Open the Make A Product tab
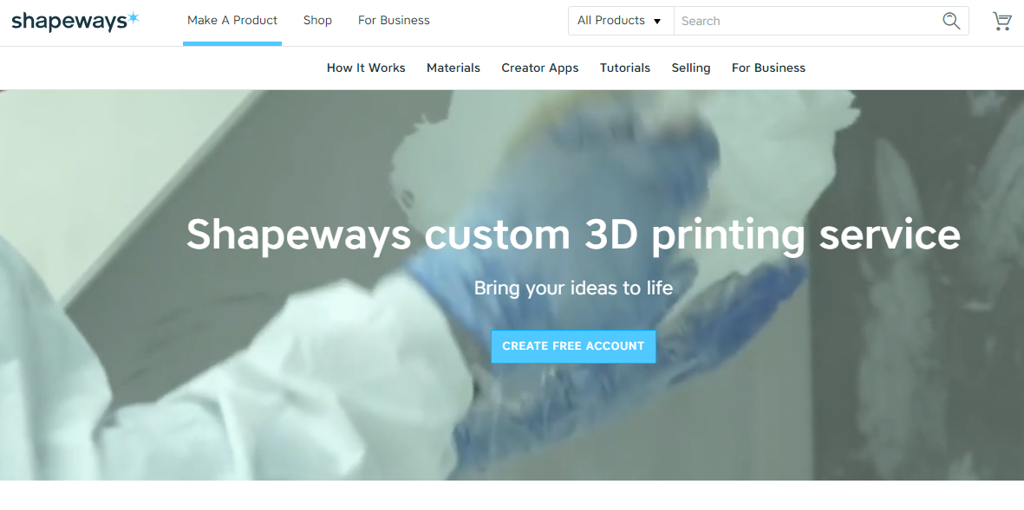Screen dimensions: 1024x510 coord(232,20)
